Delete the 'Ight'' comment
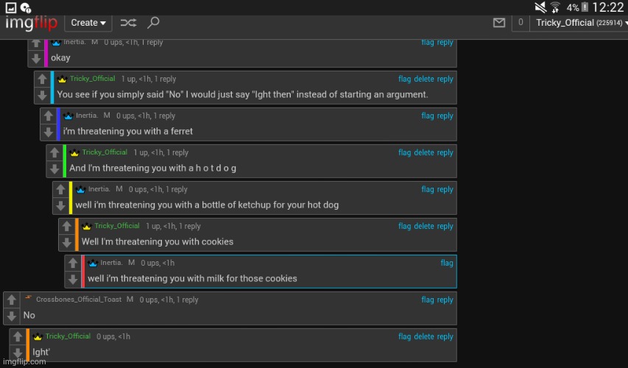 [x=424, y=336]
